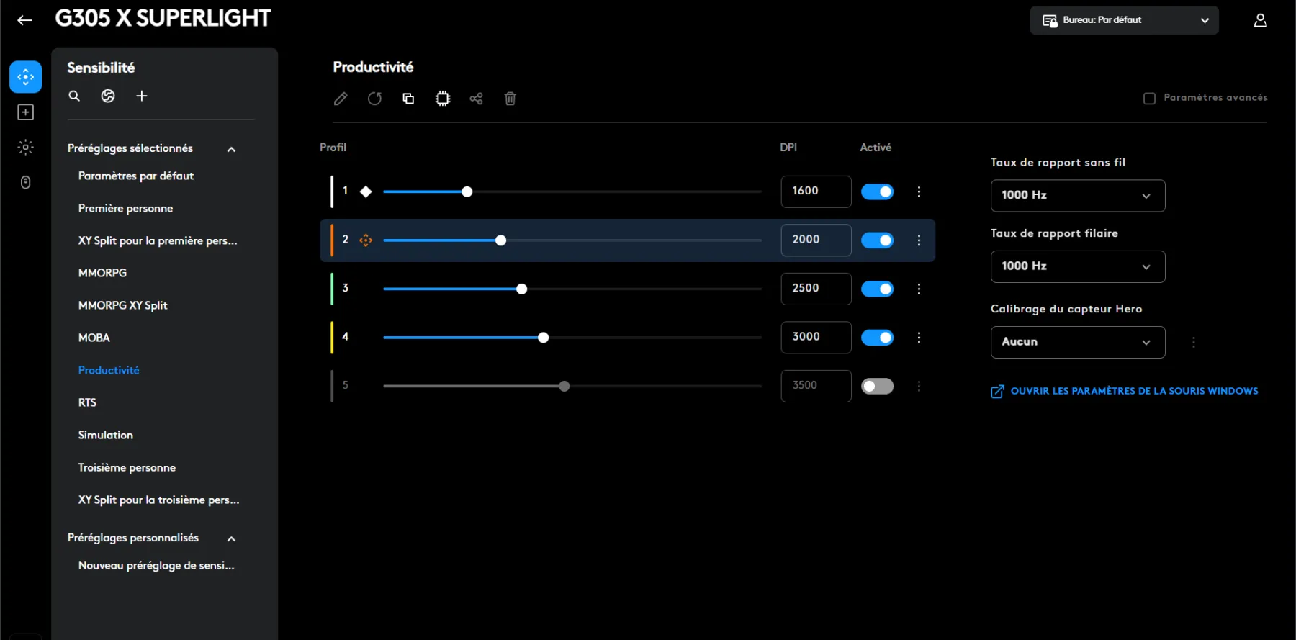Viewport: 1296px width, 640px height.
Task: Open the Windows mouse settings link
Action: pos(1125,391)
